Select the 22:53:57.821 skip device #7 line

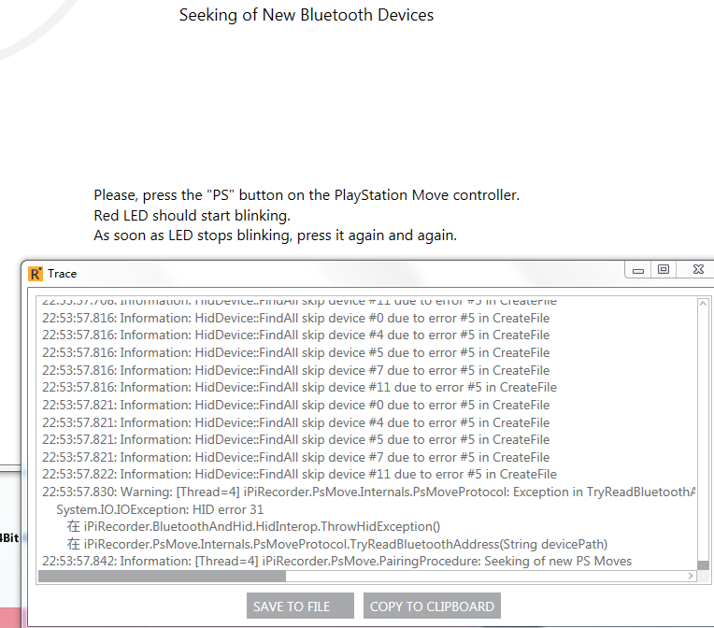[295, 457]
